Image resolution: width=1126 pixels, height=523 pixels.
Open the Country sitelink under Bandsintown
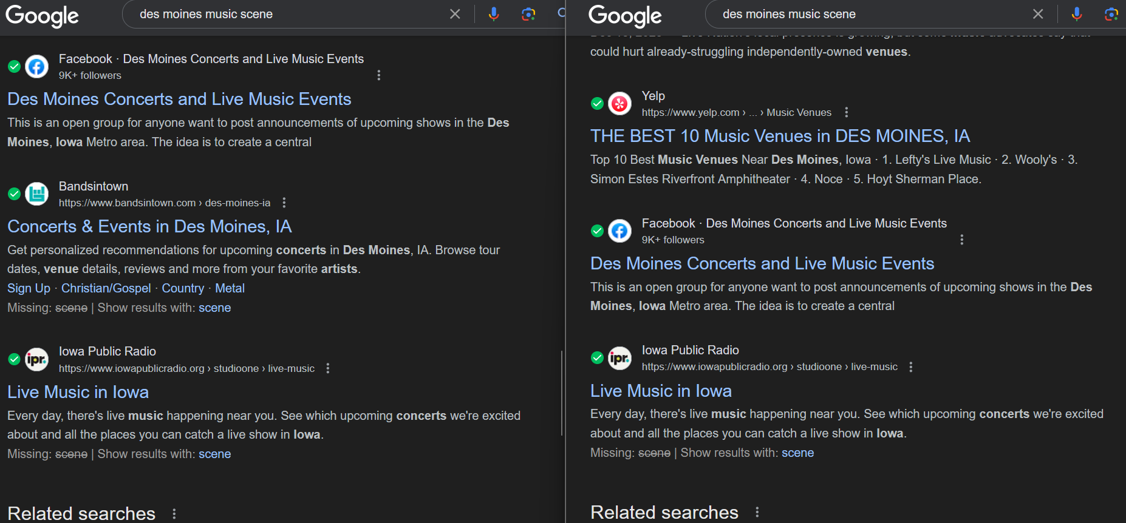183,288
